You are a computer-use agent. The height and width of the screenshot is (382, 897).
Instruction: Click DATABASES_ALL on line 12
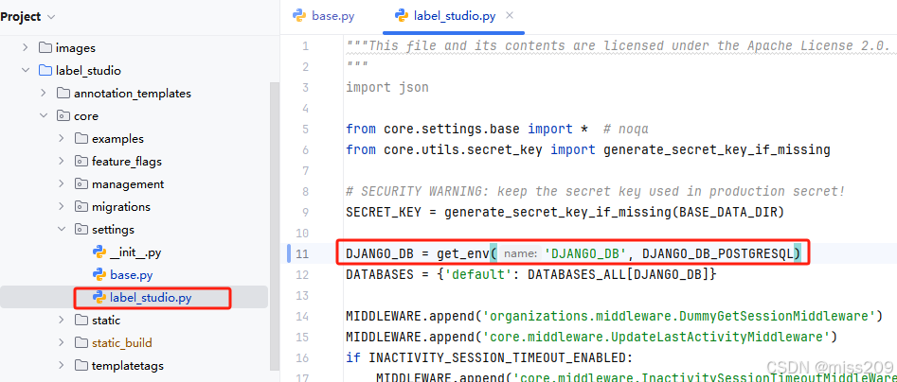[x=576, y=274]
